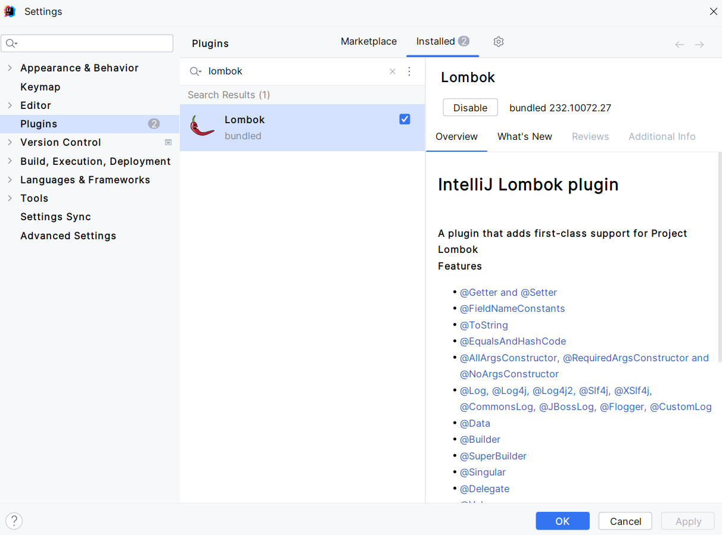Expand the Tools settings node

[10, 198]
